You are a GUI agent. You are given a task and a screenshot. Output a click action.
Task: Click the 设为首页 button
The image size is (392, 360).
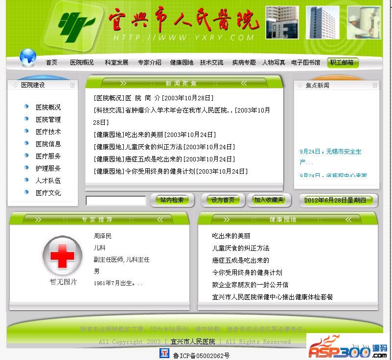click(x=223, y=200)
